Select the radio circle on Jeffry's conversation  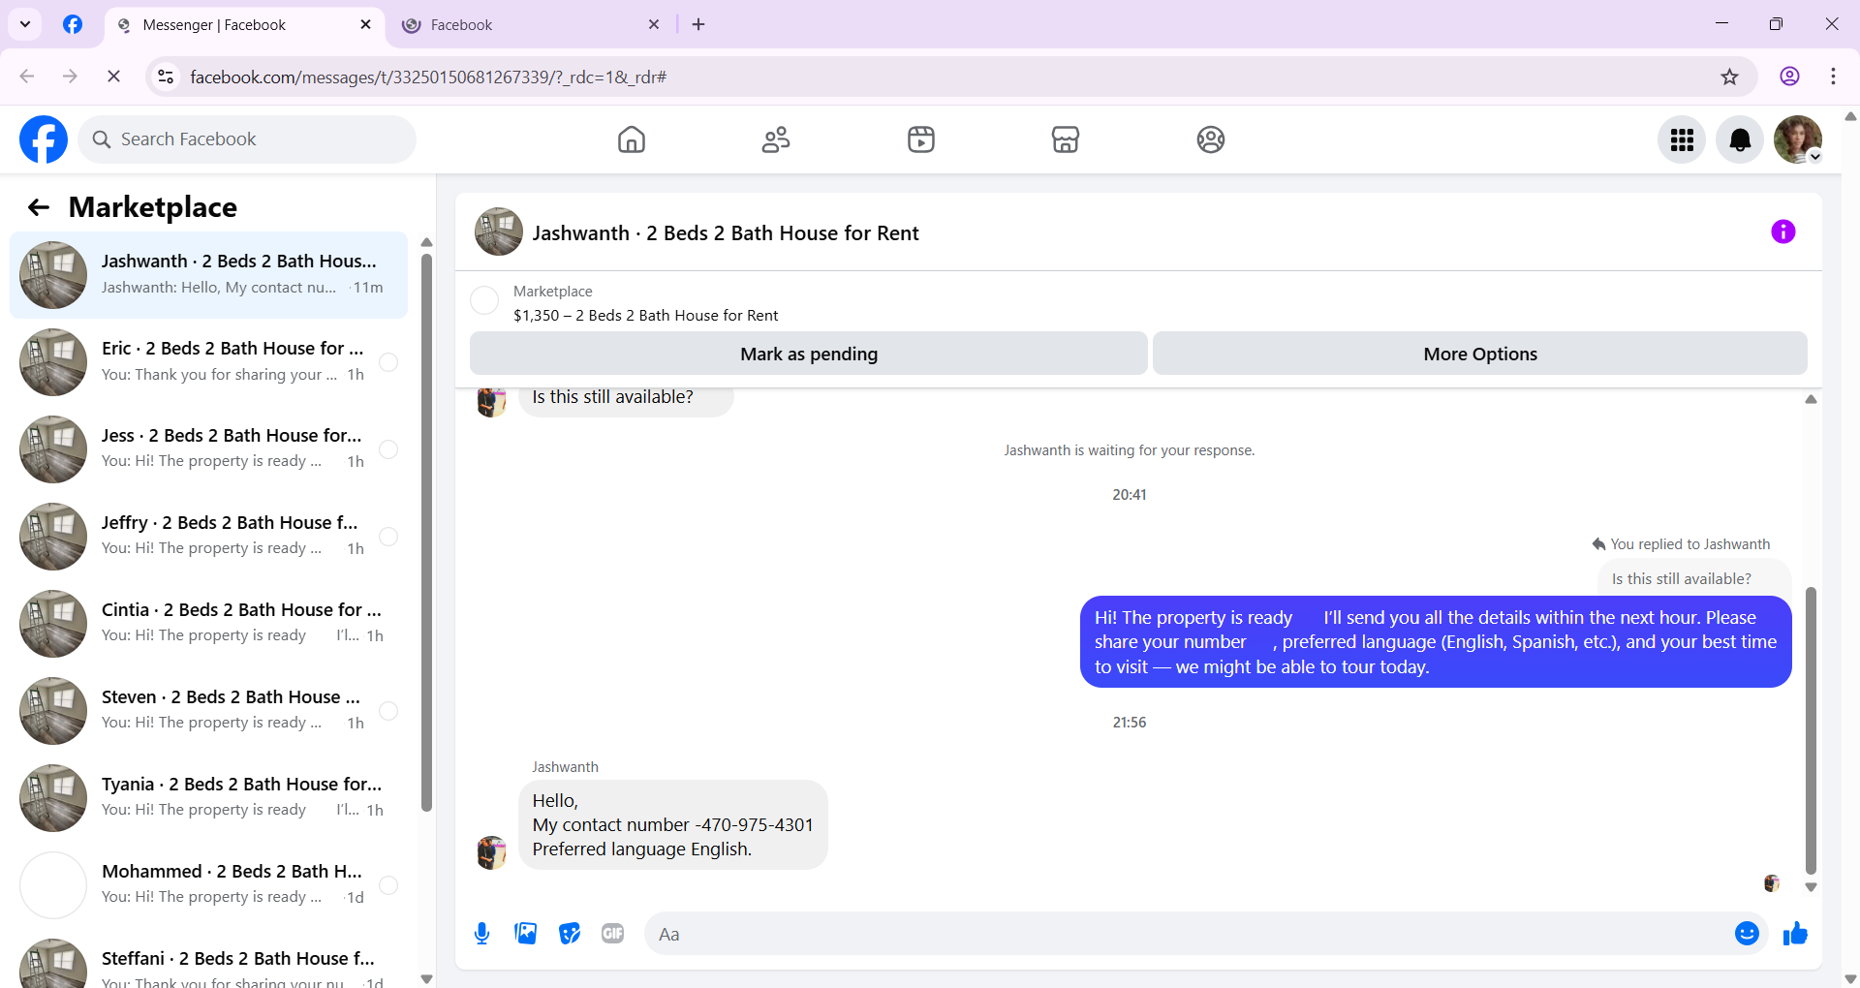388,537
